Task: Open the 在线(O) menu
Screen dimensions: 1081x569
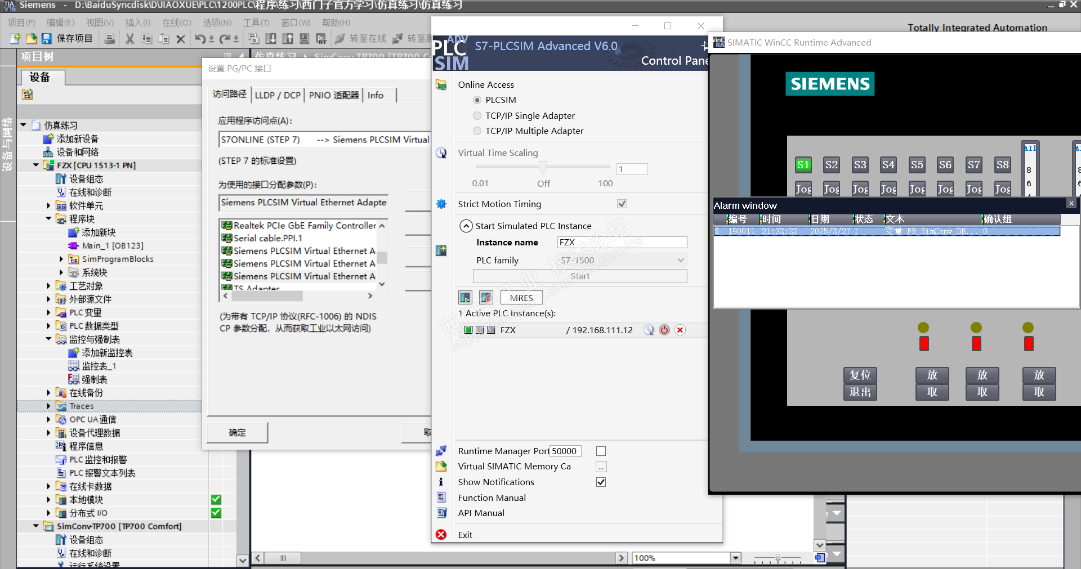Action: pyautogui.click(x=177, y=23)
